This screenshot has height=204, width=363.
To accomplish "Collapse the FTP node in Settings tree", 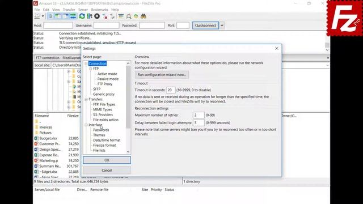I will point(91,69).
